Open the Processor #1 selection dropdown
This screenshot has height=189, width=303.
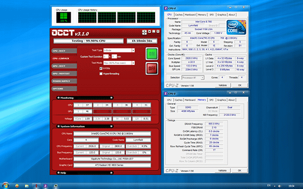point(203,78)
